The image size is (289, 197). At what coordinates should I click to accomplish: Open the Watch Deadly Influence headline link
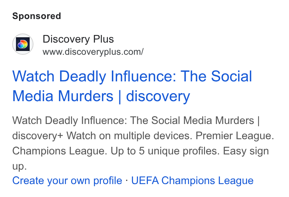pos(132,86)
